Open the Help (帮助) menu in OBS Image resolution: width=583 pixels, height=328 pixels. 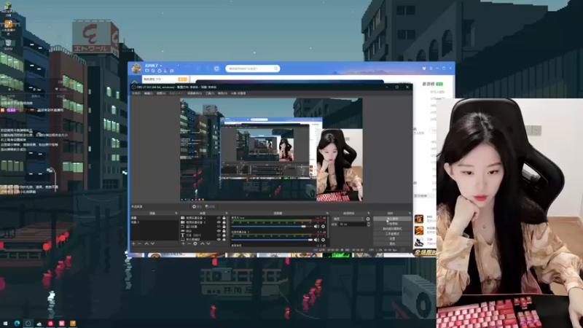click(x=222, y=93)
